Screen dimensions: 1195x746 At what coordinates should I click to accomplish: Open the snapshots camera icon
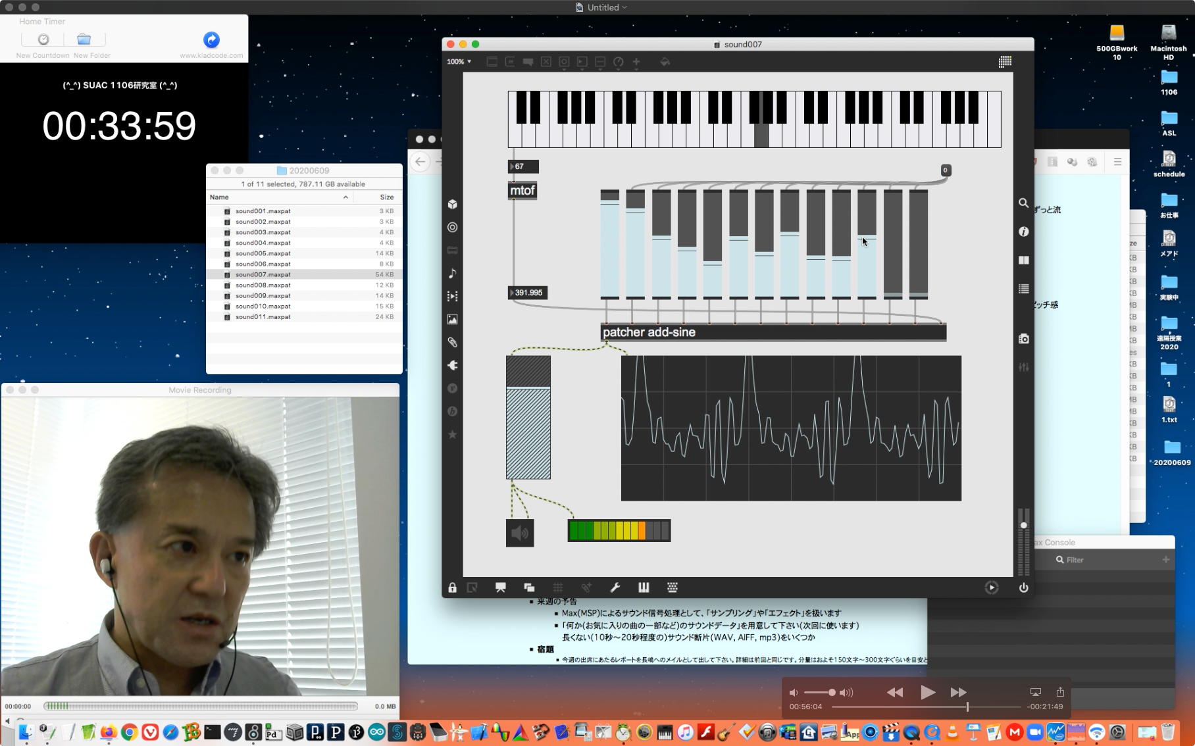pyautogui.click(x=1023, y=339)
